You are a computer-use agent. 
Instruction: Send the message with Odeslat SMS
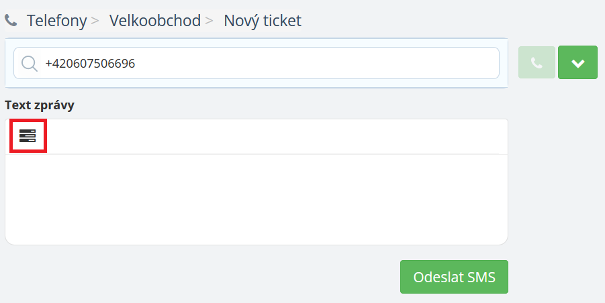[454, 277]
